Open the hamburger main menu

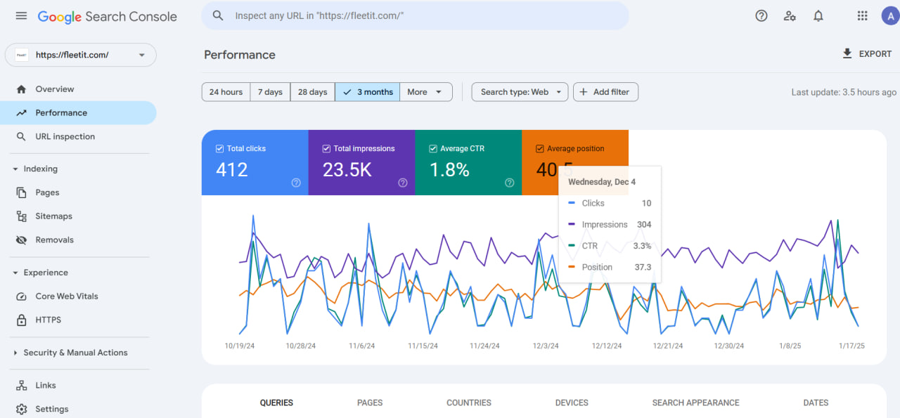point(21,15)
